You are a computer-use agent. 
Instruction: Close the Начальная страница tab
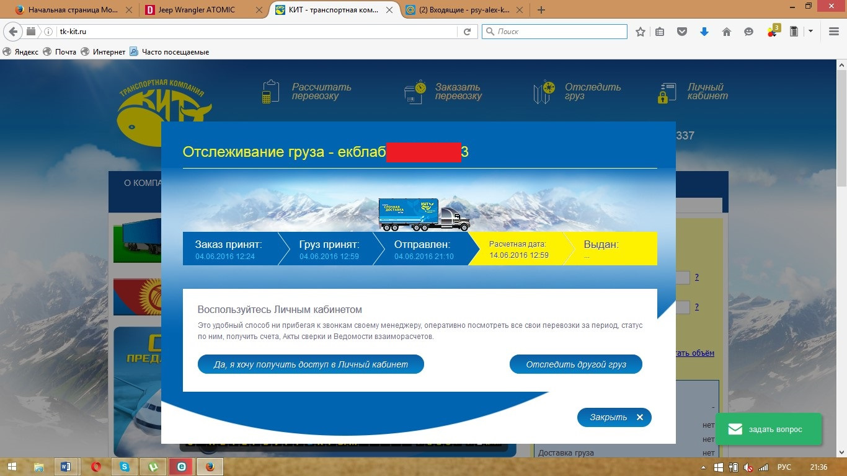pyautogui.click(x=128, y=10)
